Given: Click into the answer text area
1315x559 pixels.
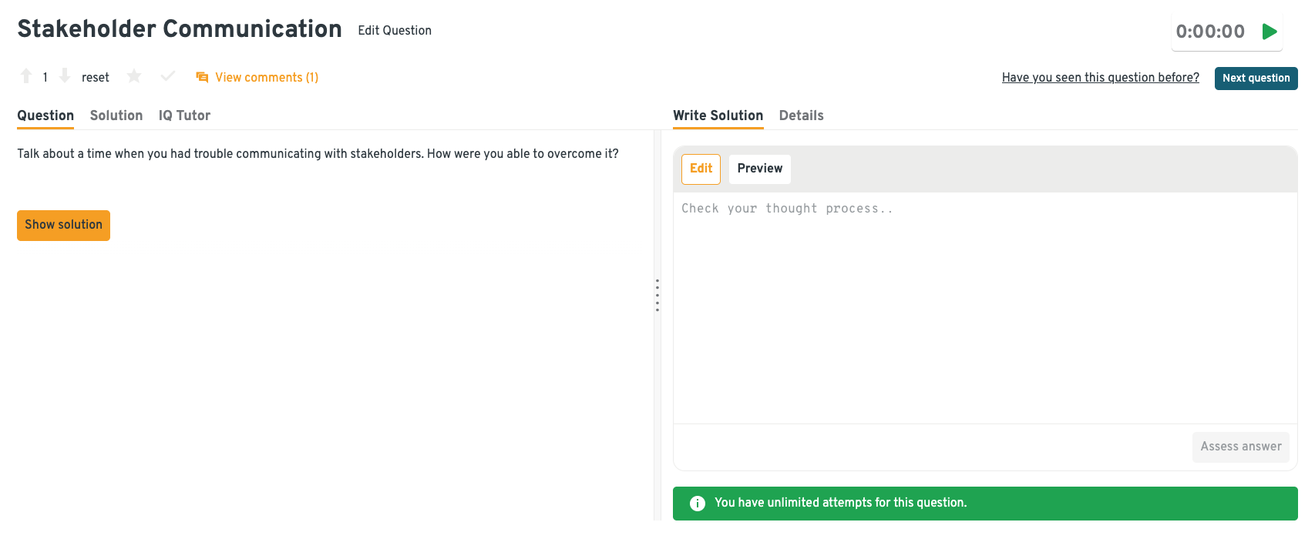Looking at the screenshot, I should click(984, 308).
